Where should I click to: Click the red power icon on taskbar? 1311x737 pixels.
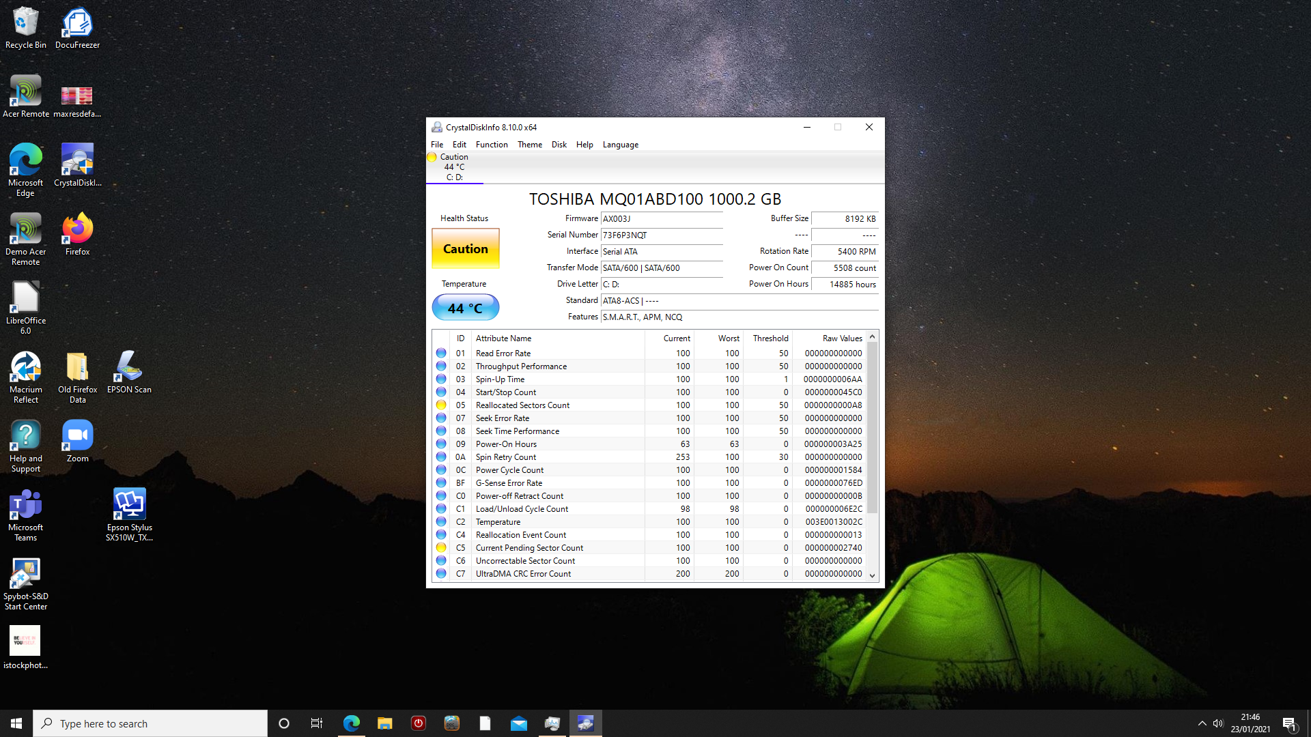pyautogui.click(x=419, y=723)
